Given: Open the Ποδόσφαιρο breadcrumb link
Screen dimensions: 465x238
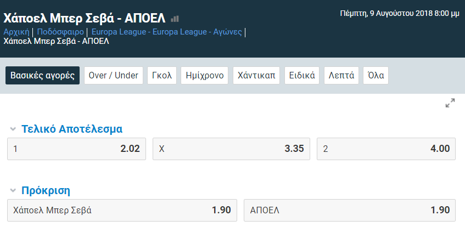Looking at the screenshot, I should click(60, 32).
